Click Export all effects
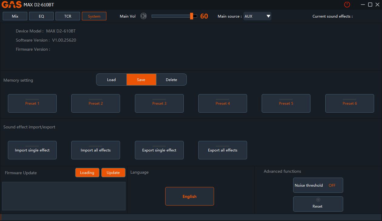The image size is (382, 221). pyautogui.click(x=223, y=150)
